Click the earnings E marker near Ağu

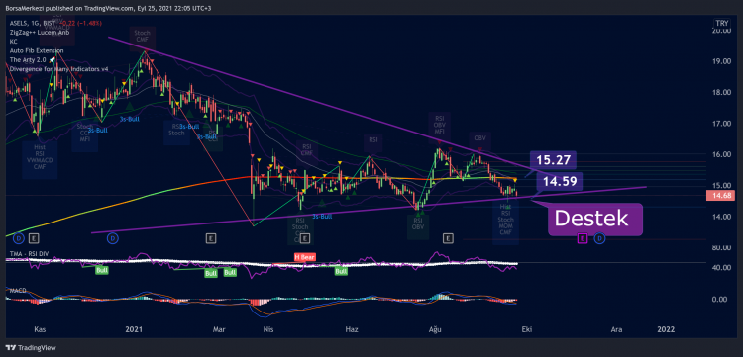pyautogui.click(x=448, y=238)
